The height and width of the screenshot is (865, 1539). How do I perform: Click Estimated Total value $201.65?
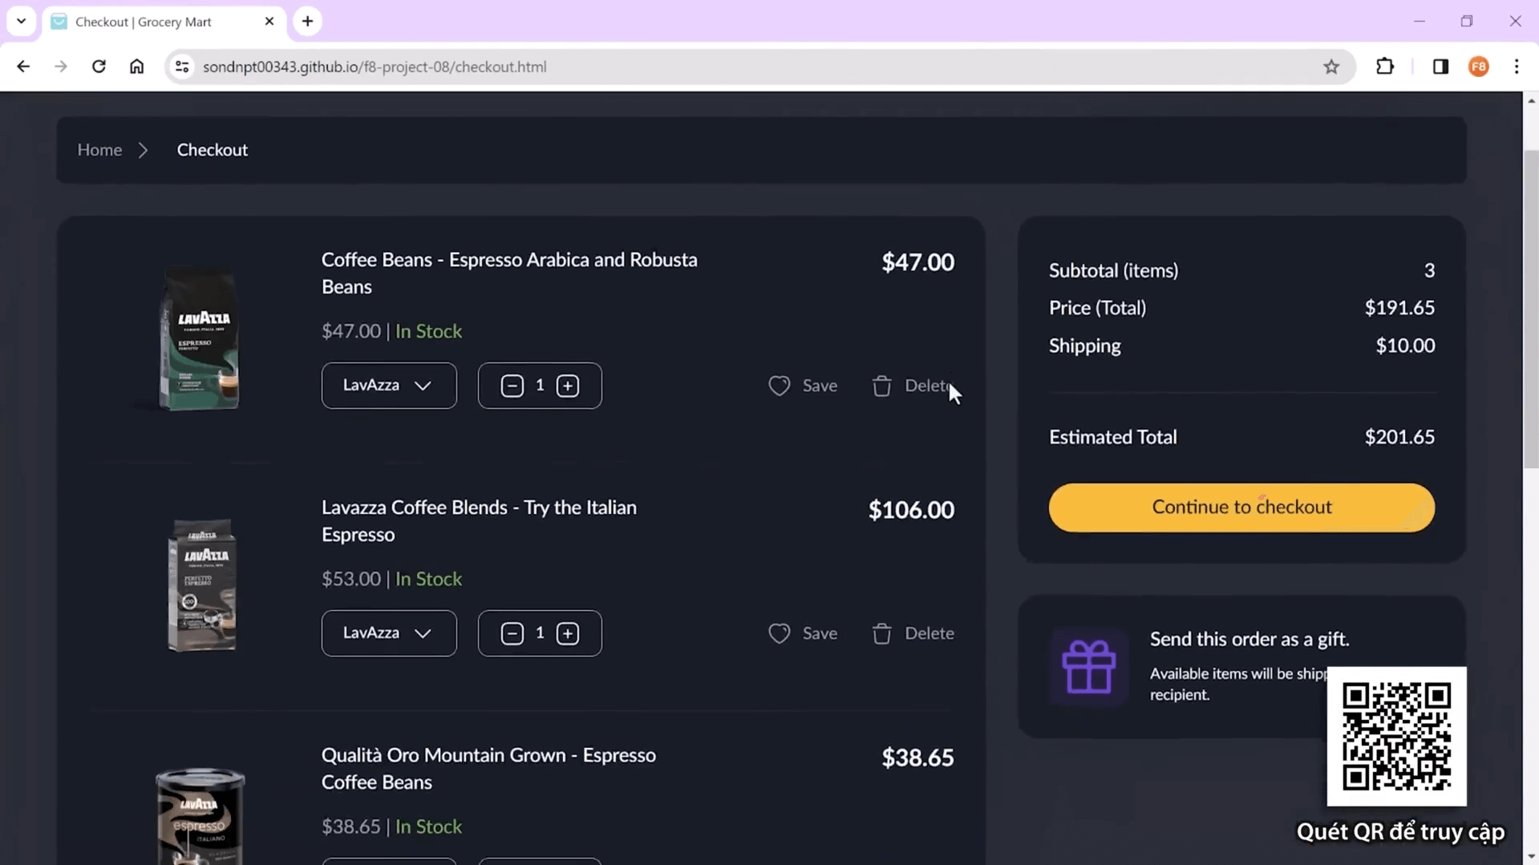(x=1399, y=437)
